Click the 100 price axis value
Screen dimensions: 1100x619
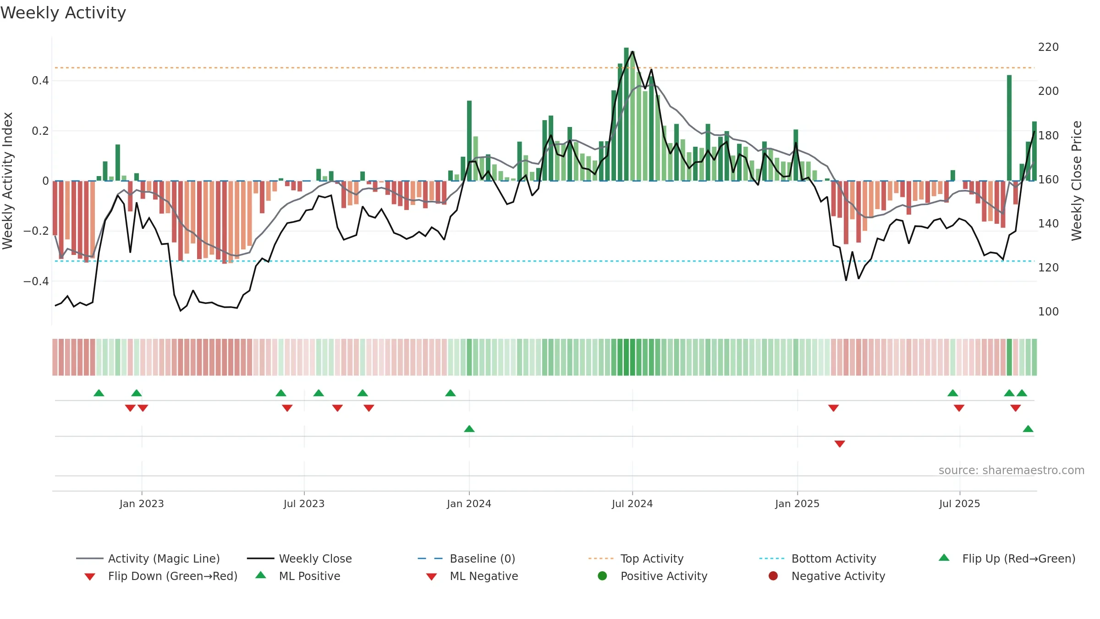tap(1048, 312)
